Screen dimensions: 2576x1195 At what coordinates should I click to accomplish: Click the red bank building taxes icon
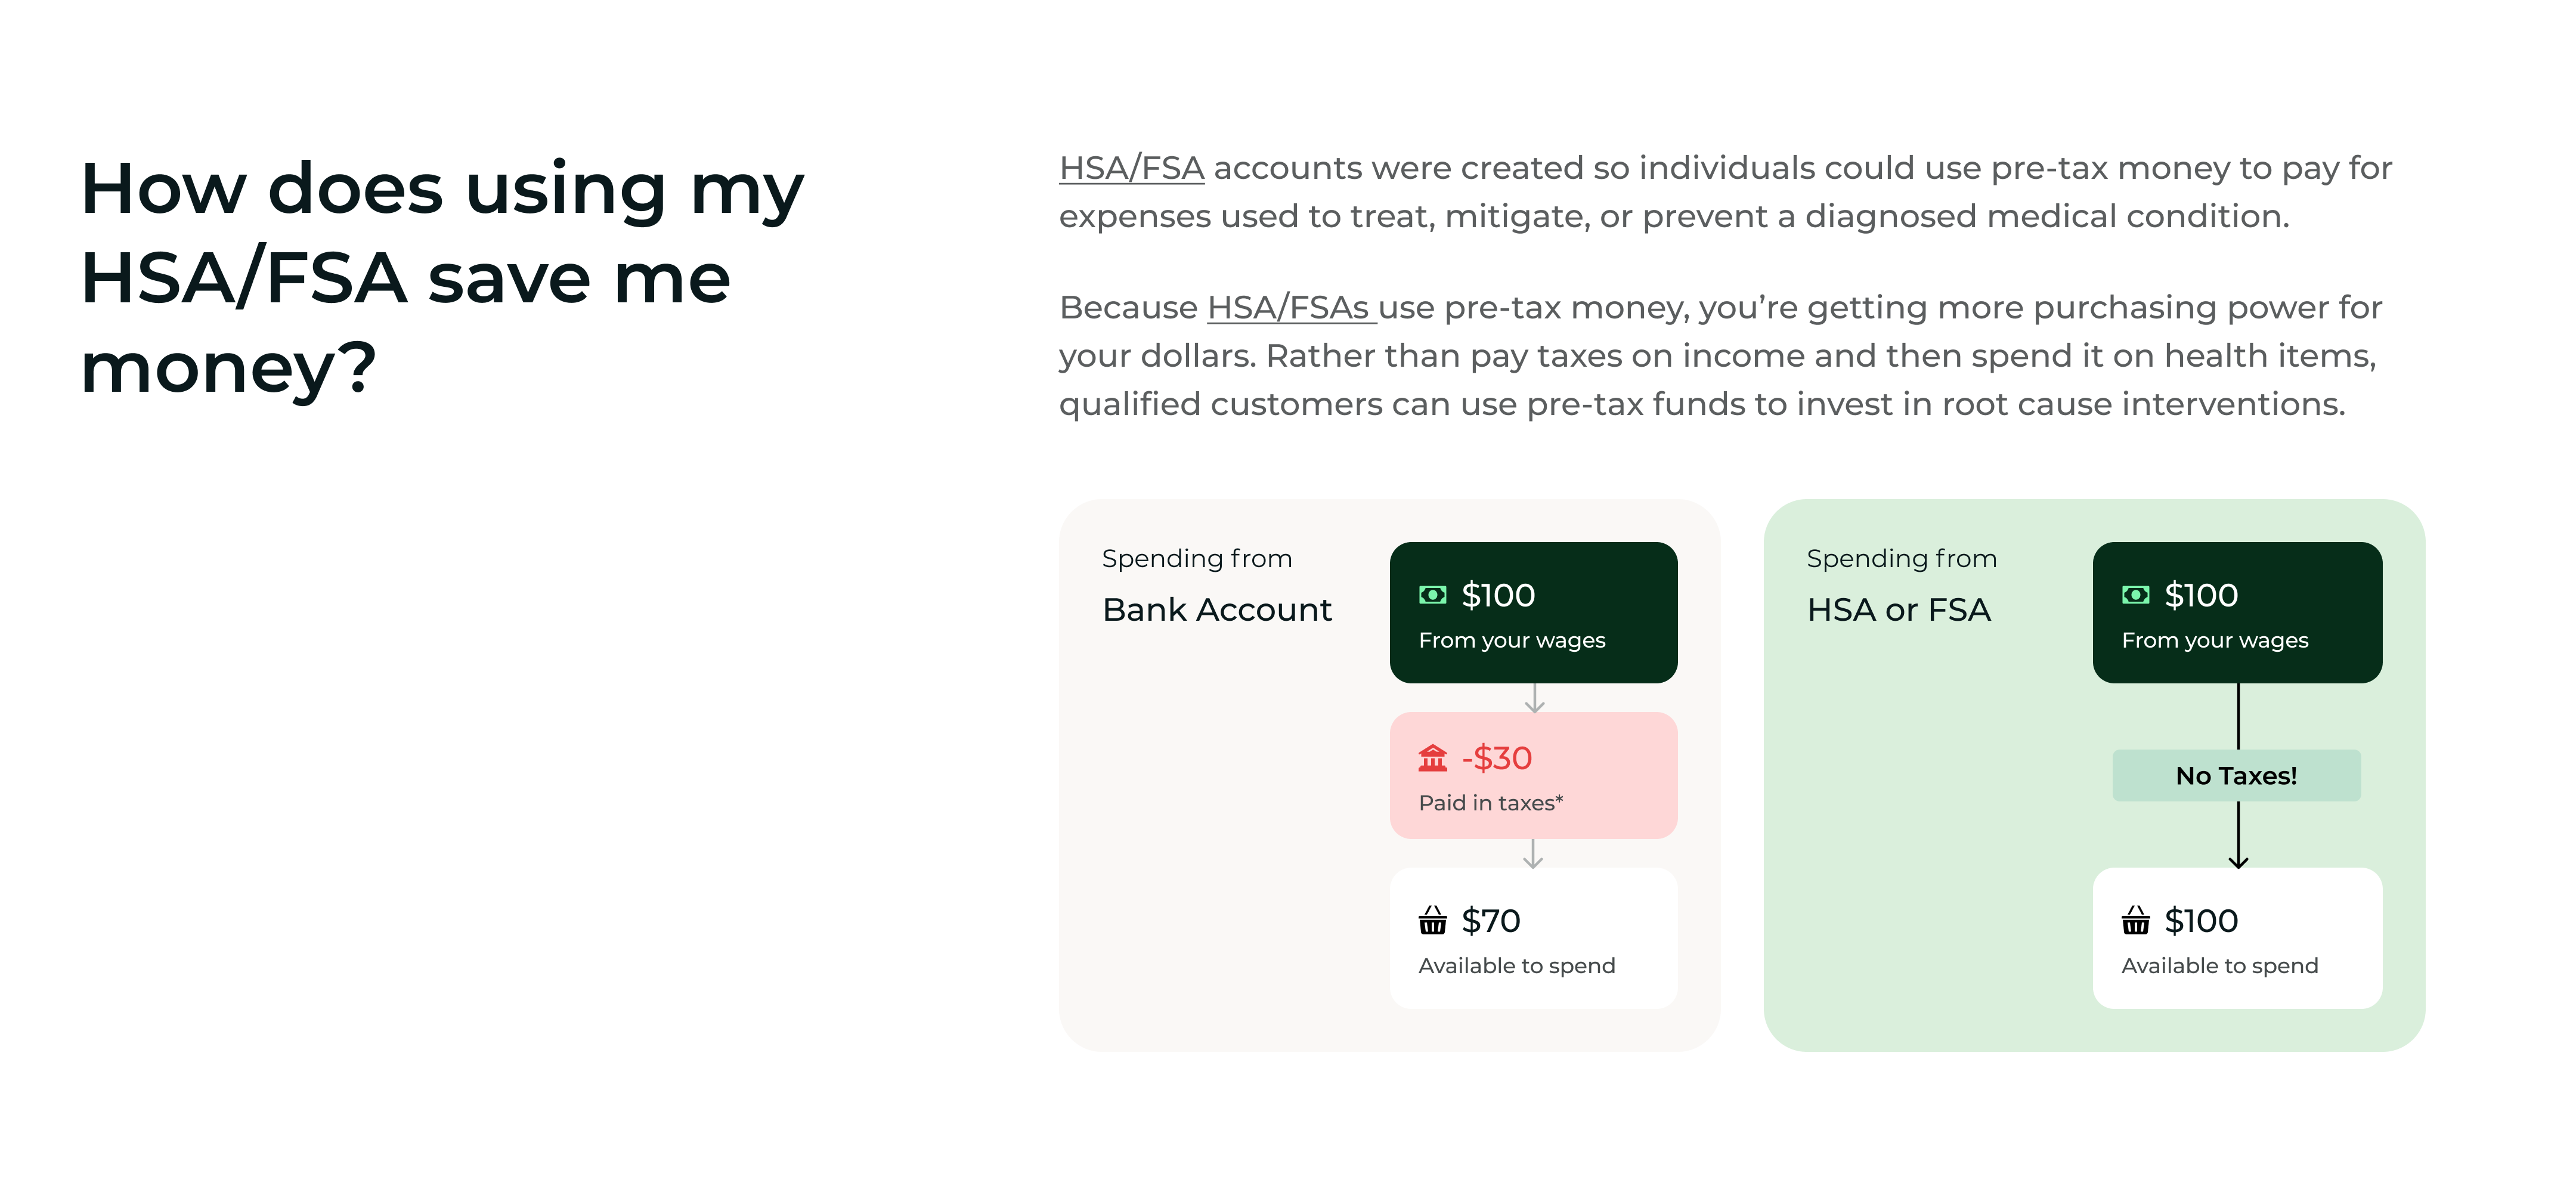coord(1432,758)
